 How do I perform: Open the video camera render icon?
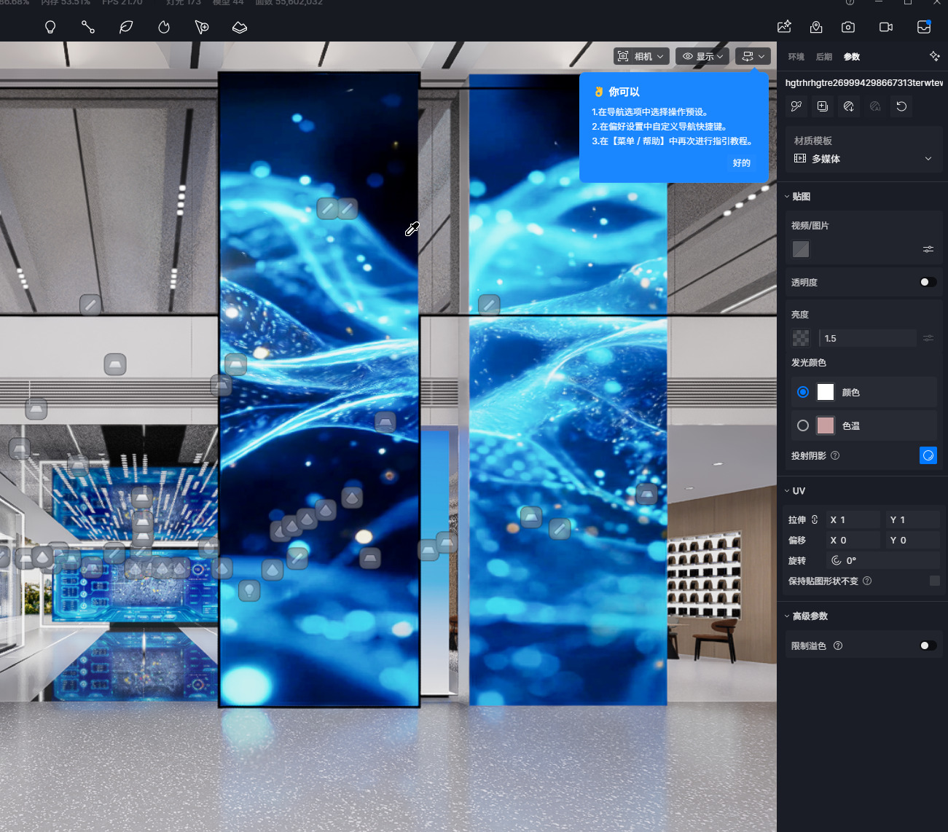tap(886, 27)
